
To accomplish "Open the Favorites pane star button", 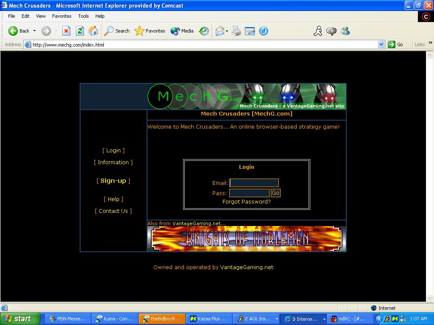I will 150,31.
